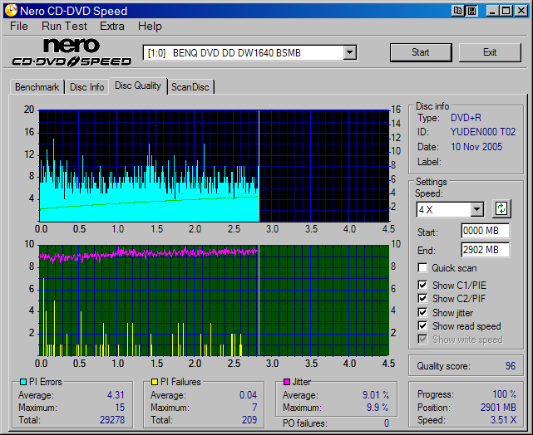
Task: Click the Start position field 0000 MB
Action: click(x=485, y=231)
